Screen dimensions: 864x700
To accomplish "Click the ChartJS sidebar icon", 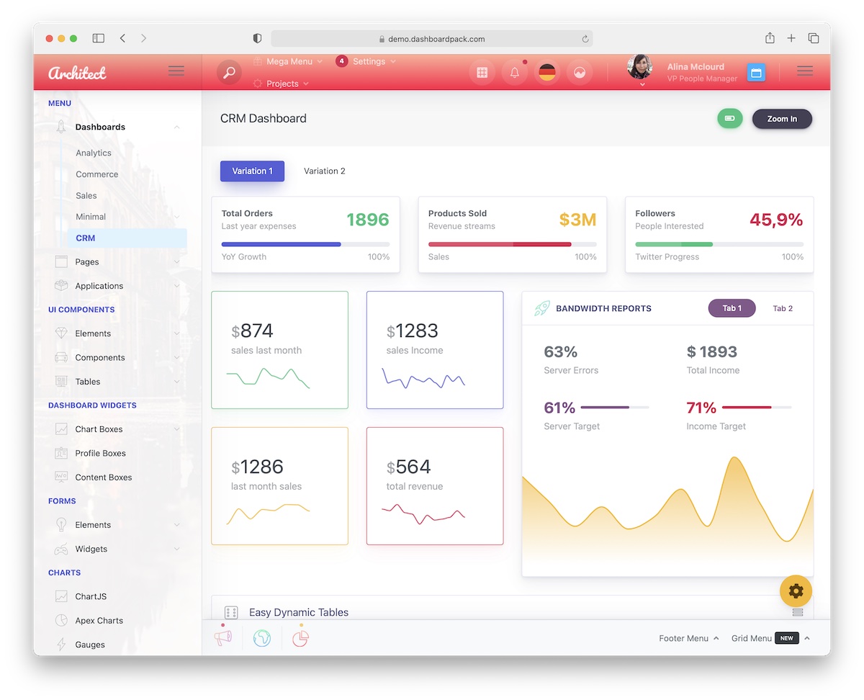I will (61, 596).
